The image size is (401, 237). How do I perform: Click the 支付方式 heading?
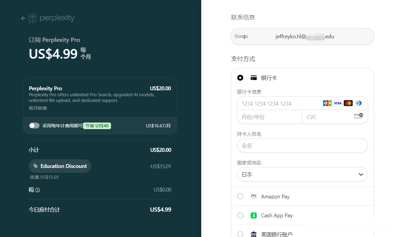(243, 59)
